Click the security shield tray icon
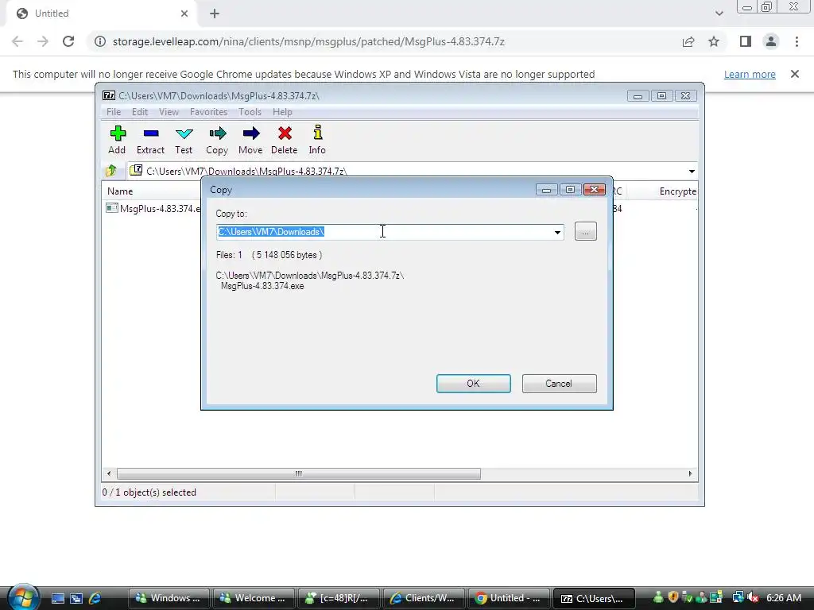The image size is (814, 610). click(673, 597)
